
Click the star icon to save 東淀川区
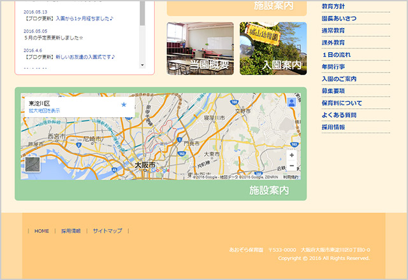[124, 104]
